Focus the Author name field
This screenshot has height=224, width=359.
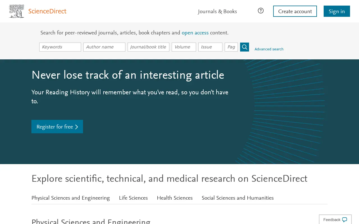(104, 47)
